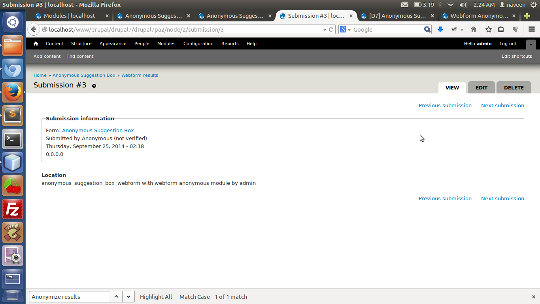Select the View tab of submission
540x304 pixels.
[452, 87]
